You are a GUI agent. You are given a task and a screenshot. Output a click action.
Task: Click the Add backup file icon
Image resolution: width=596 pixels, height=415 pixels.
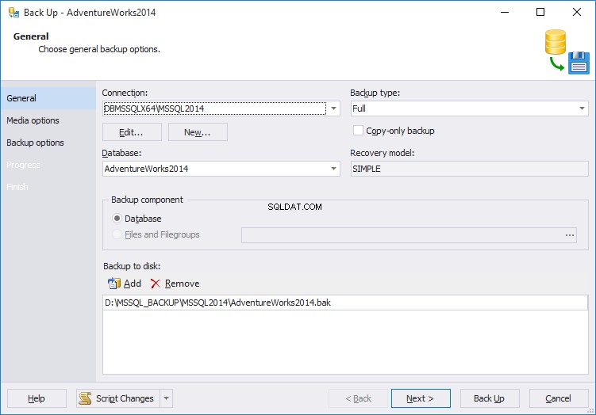point(114,284)
